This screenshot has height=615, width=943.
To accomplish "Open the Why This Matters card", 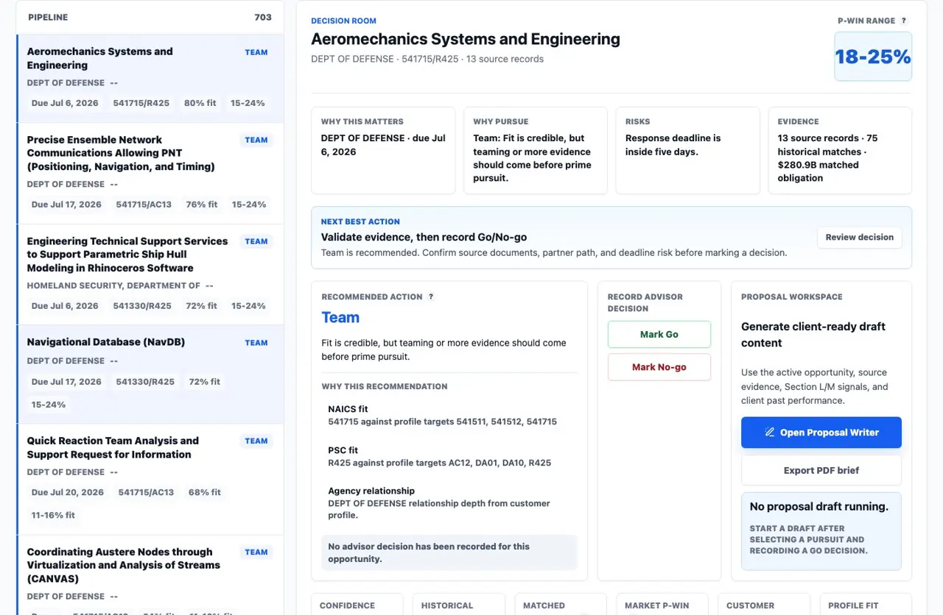I will [383, 151].
